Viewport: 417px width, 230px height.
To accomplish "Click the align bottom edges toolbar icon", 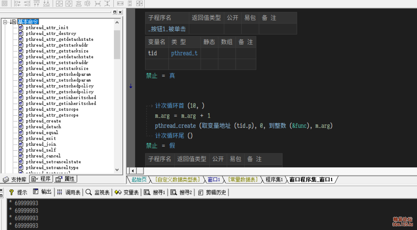I will pyautogui.click(x=46, y=4).
